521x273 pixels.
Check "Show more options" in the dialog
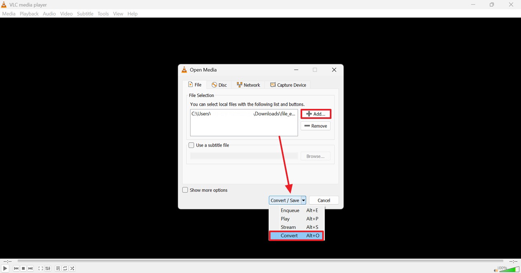[x=185, y=190]
